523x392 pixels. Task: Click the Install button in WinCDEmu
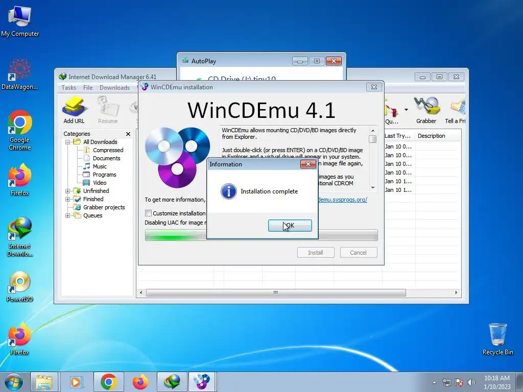point(316,252)
